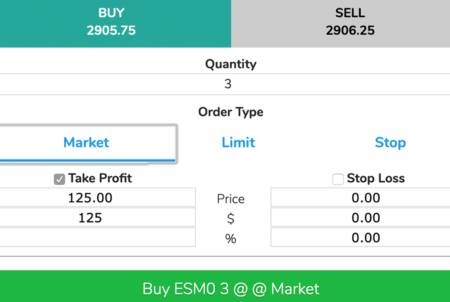Choose the Limit order type

(x=238, y=142)
